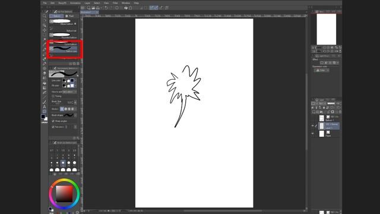The width and height of the screenshot is (380, 214).
Task: Show the Balloon 1 layer visibility box
Action: 313,118
